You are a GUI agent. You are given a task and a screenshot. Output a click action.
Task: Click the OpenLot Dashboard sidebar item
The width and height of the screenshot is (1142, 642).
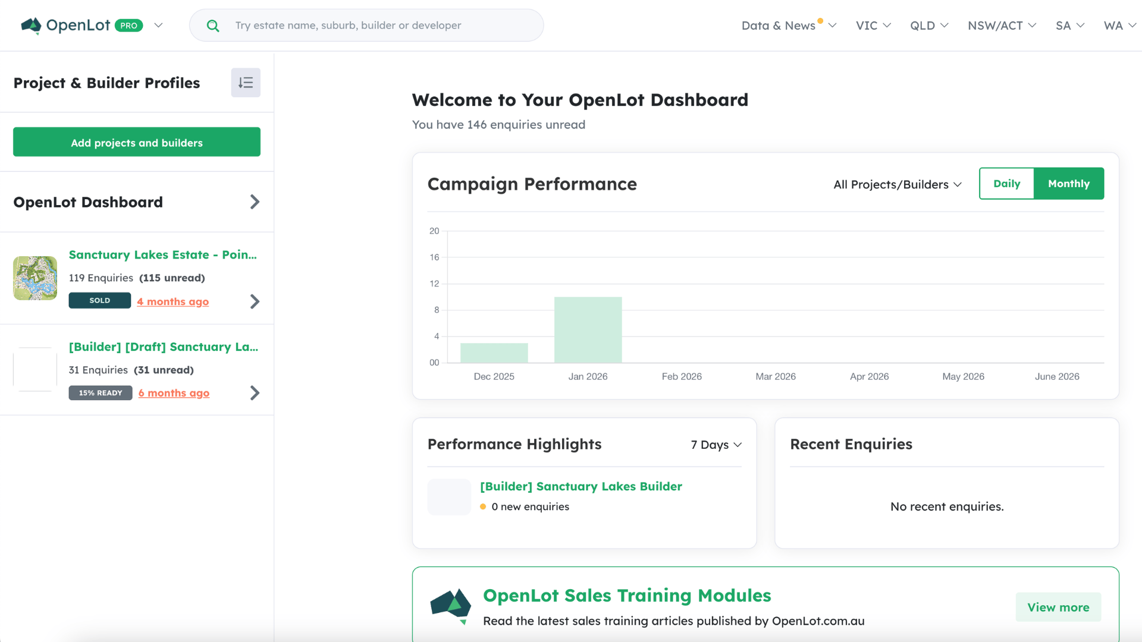click(x=137, y=202)
